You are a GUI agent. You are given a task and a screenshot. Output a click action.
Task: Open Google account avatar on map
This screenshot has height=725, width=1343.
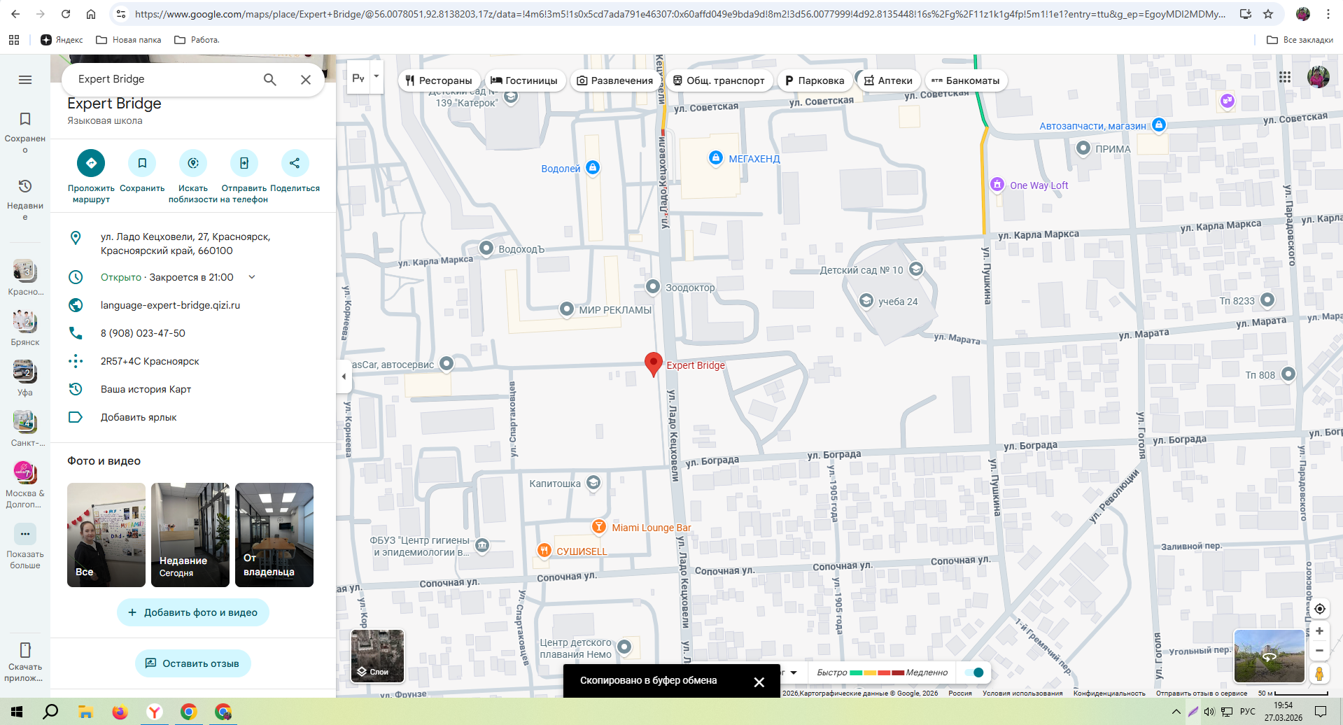coord(1319,77)
